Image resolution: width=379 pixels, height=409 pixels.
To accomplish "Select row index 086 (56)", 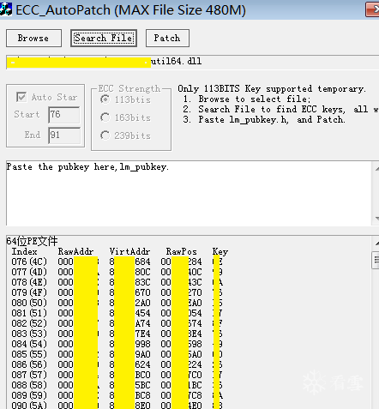I will click(117, 364).
